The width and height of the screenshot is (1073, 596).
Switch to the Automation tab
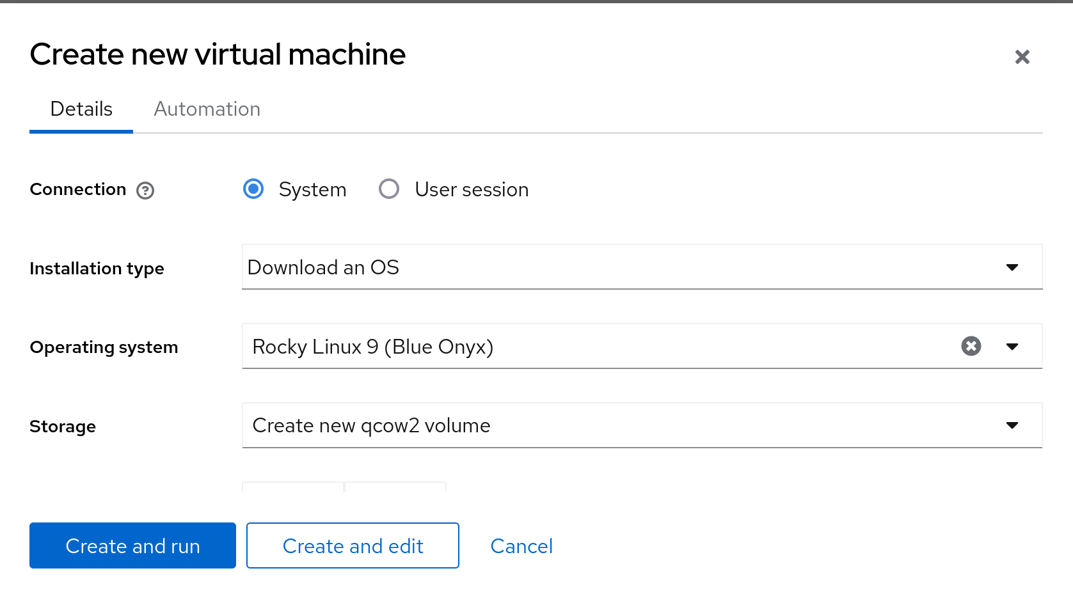(206, 109)
